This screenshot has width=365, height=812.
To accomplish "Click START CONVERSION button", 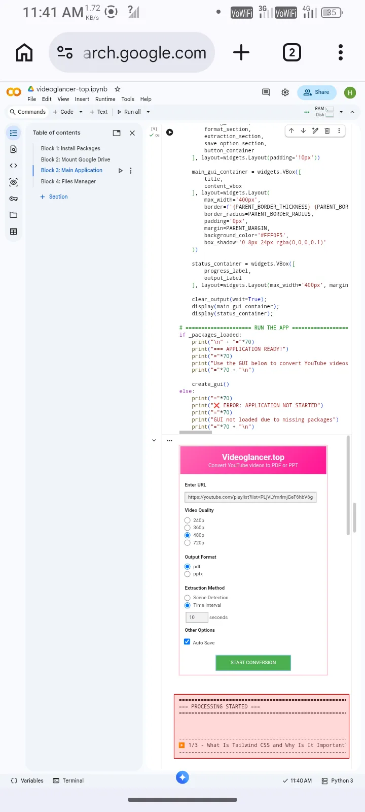I will click(253, 663).
